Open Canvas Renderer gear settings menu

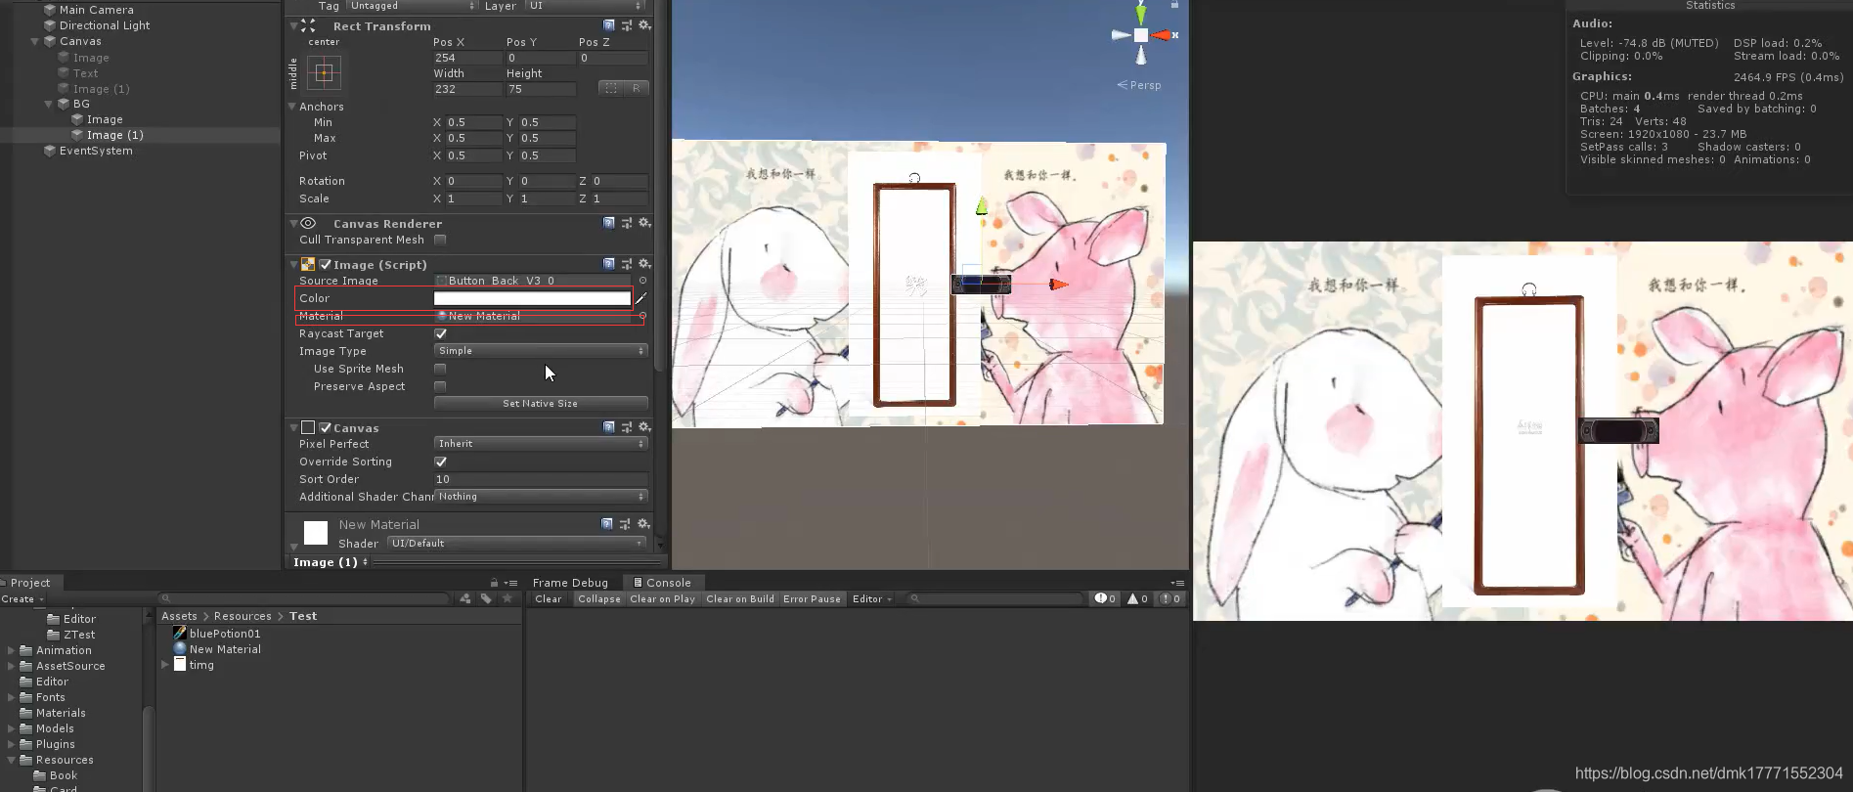tap(644, 223)
